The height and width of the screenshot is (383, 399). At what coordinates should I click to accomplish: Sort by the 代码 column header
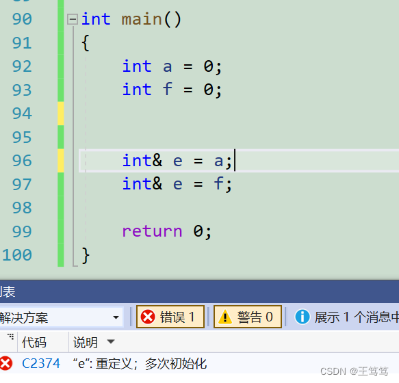pos(34,342)
